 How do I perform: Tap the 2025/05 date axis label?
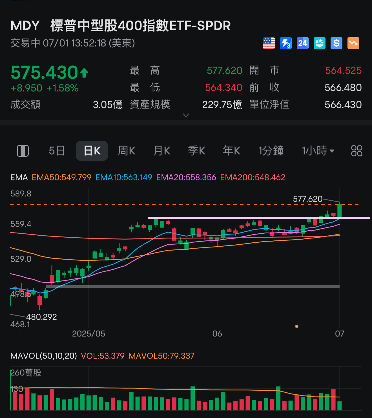pos(88,334)
